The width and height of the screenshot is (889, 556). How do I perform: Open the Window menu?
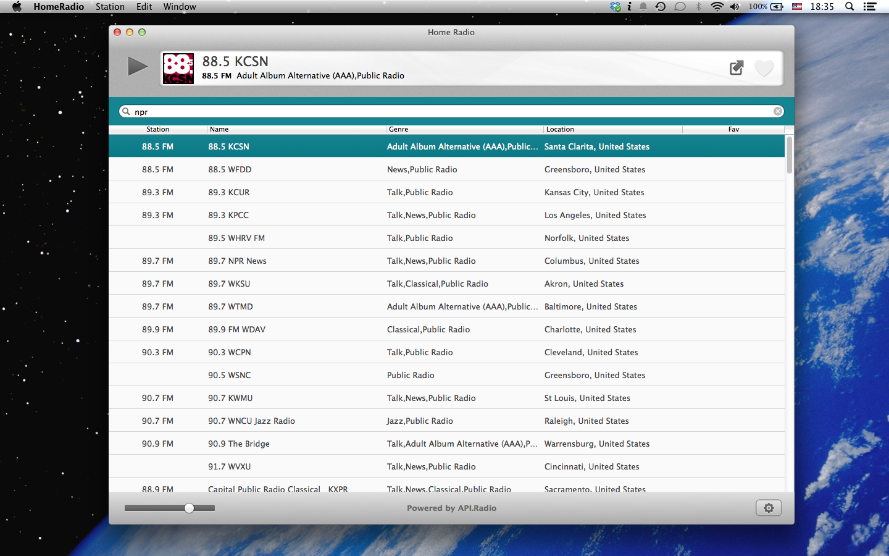[180, 7]
